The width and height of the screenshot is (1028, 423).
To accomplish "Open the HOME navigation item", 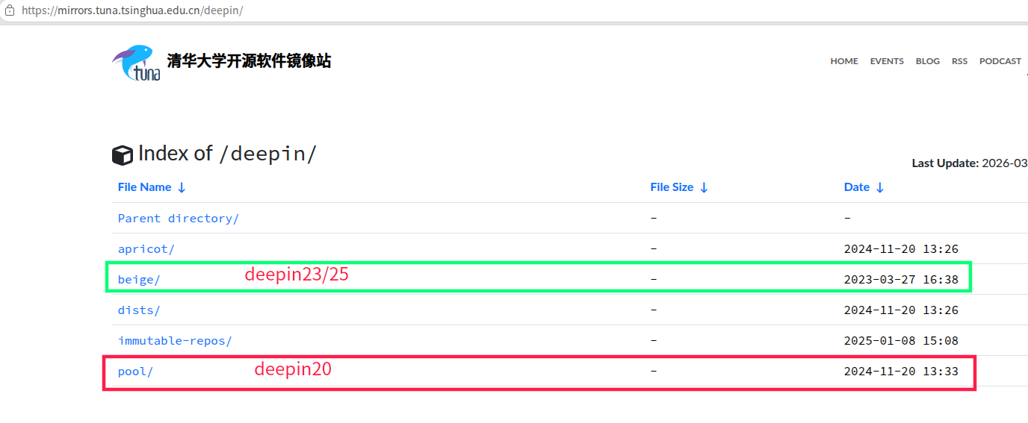I will coord(844,61).
